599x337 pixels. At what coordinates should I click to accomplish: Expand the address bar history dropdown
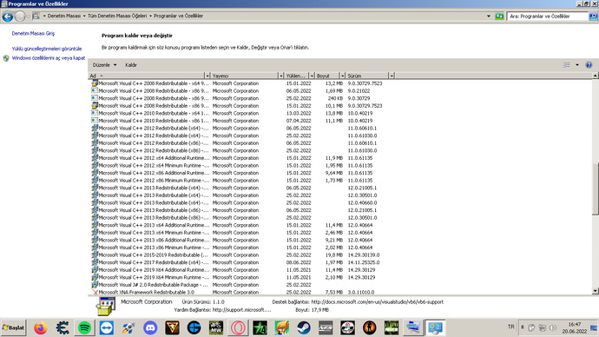pyautogui.click(x=488, y=16)
